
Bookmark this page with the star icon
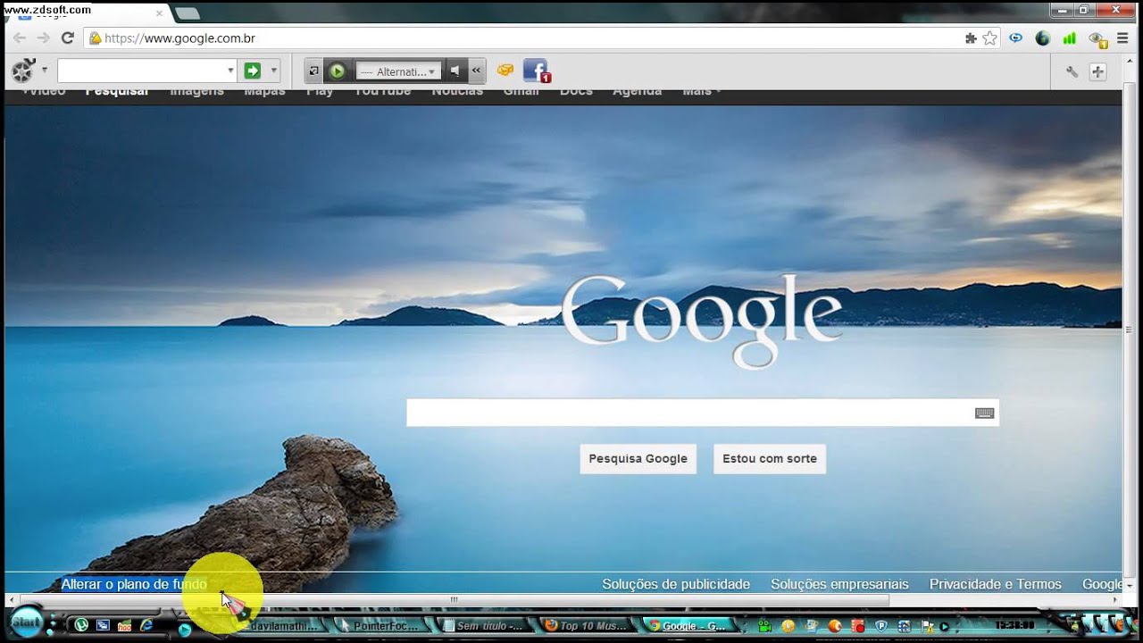pyautogui.click(x=989, y=38)
